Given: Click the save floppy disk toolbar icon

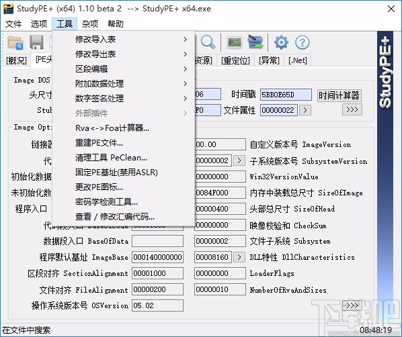Looking at the screenshot, I should click(36, 42).
